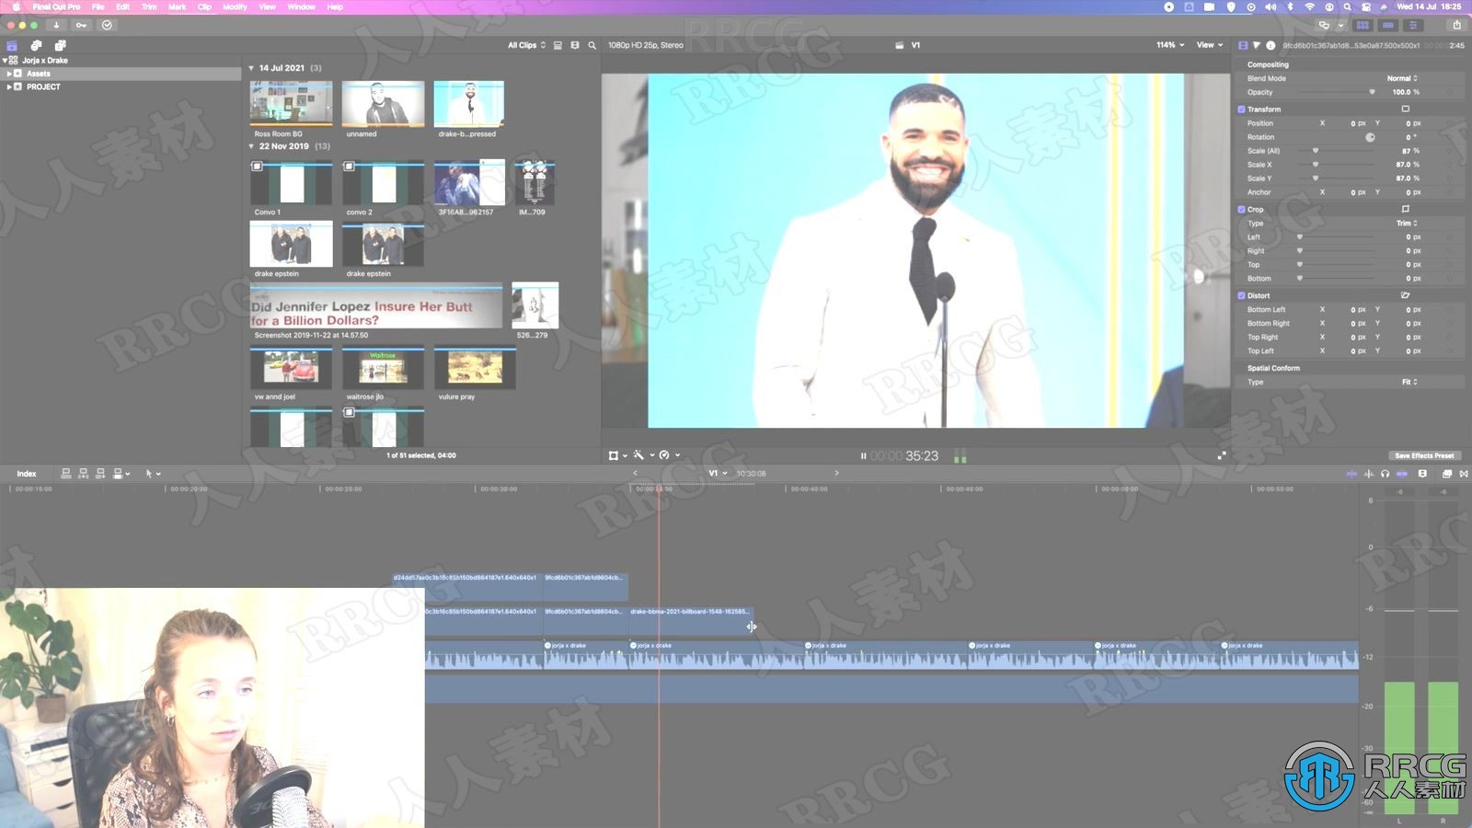Open the Trim menu
The height and width of the screenshot is (828, 1472).
(x=149, y=6)
